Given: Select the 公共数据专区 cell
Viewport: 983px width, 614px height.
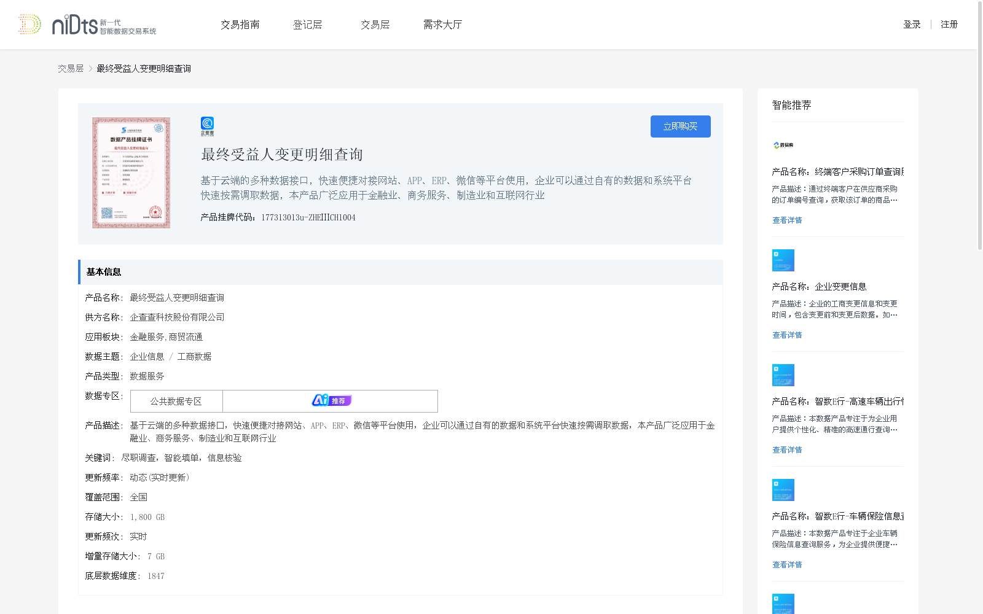Looking at the screenshot, I should (176, 401).
